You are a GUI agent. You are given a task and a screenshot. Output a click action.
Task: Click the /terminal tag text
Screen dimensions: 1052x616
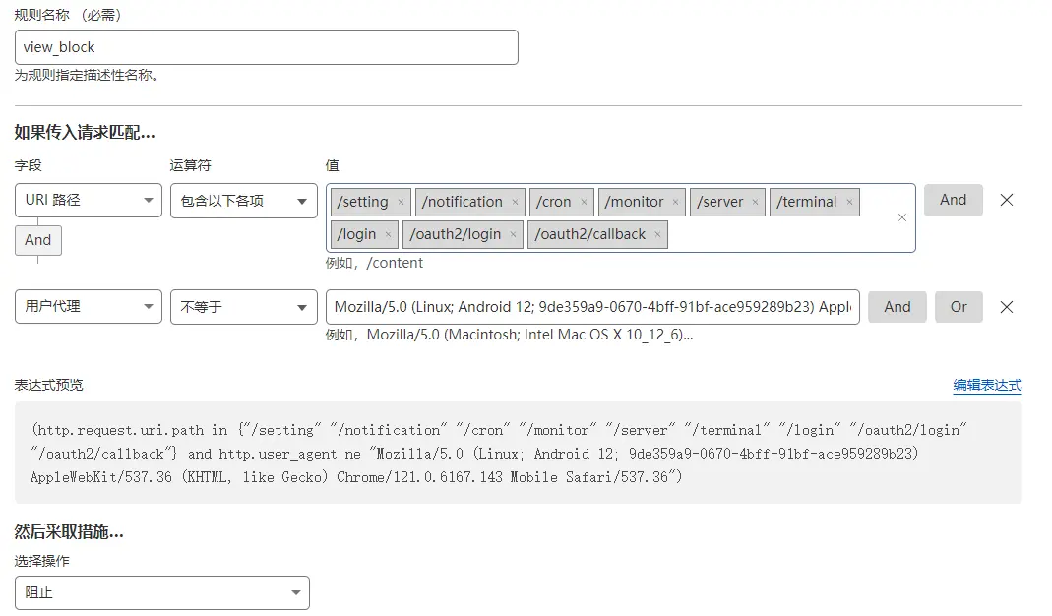[x=806, y=202]
